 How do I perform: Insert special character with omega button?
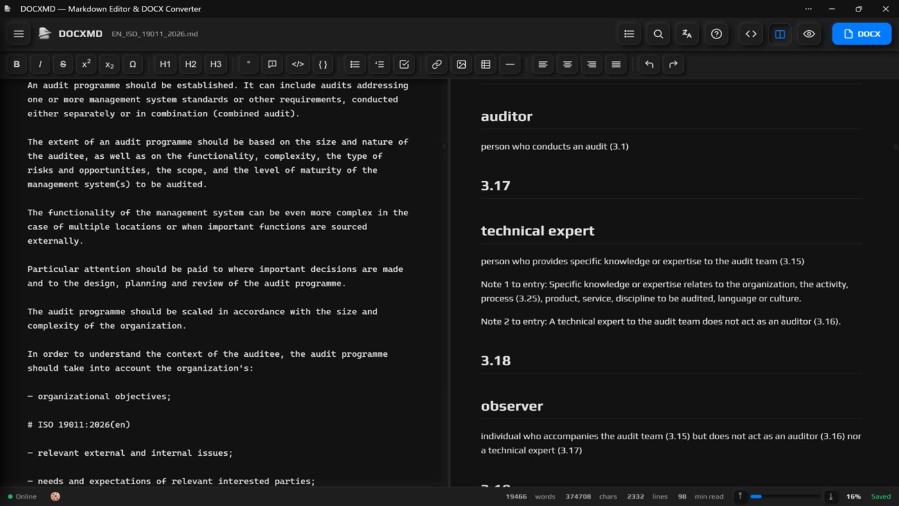(132, 64)
